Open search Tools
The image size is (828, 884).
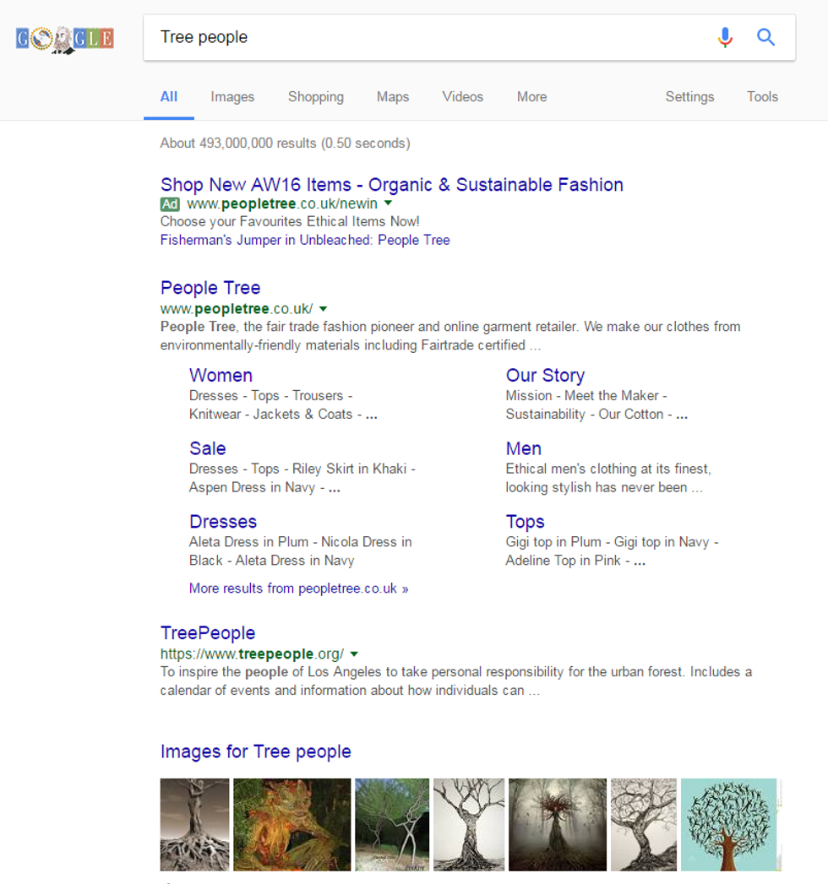tap(762, 97)
